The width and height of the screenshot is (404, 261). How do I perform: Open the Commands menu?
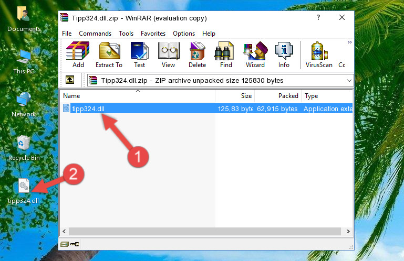[x=95, y=34]
